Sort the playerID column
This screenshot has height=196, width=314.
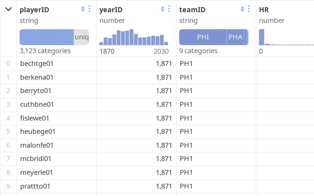[x=83, y=9]
